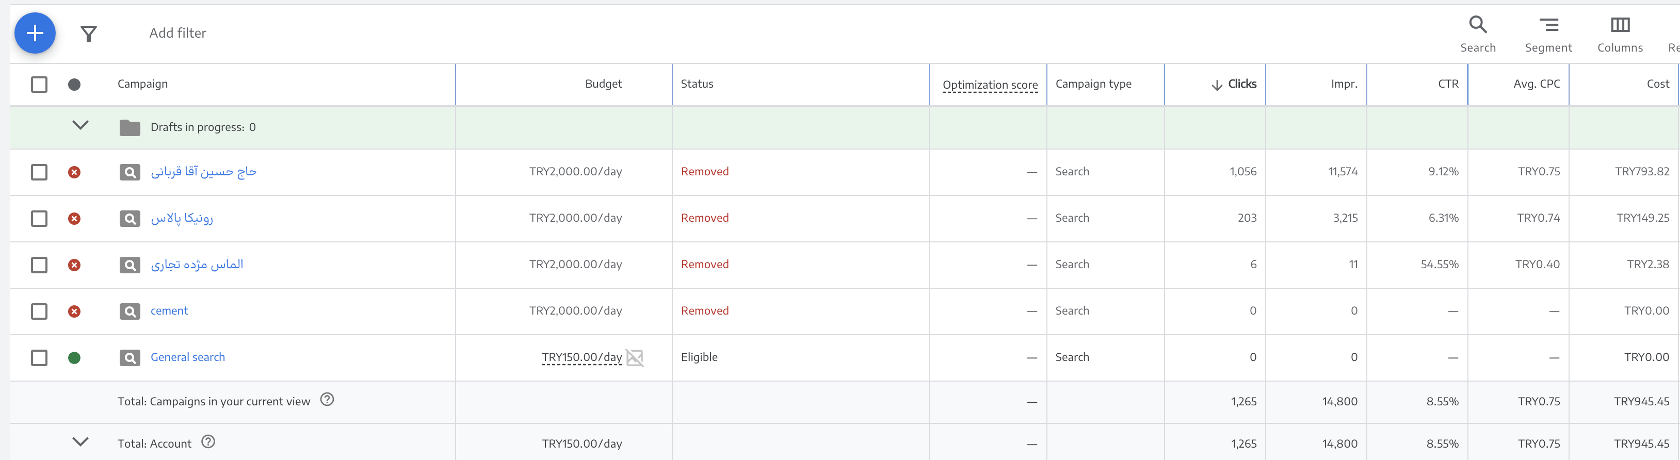This screenshot has height=460, width=1680.
Task: Open help icon beside Total: Campaigns
Action: pyautogui.click(x=328, y=399)
